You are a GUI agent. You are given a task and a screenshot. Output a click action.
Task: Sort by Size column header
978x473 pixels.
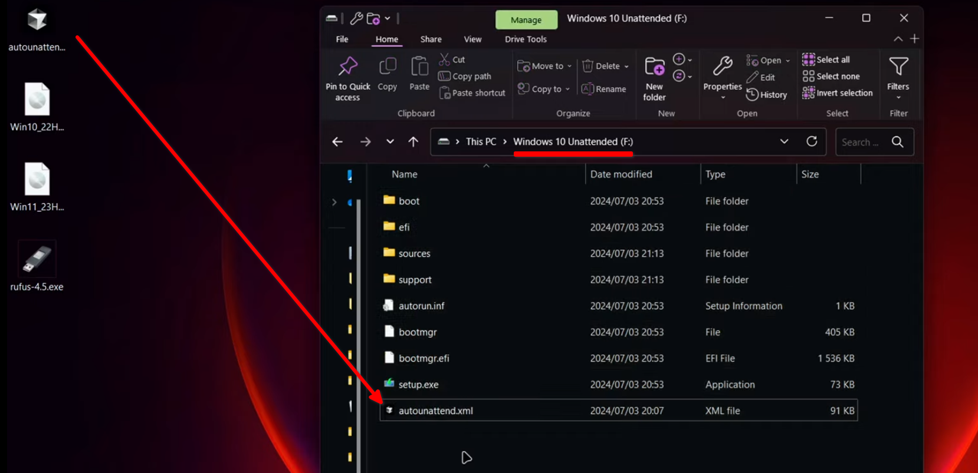click(810, 174)
